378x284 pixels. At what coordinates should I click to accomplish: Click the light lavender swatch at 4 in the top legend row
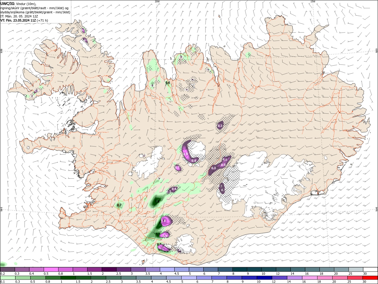[167, 270]
